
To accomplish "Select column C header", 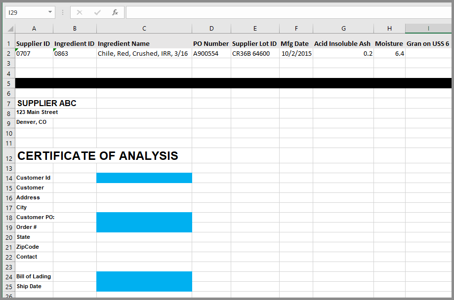I will pos(144,28).
